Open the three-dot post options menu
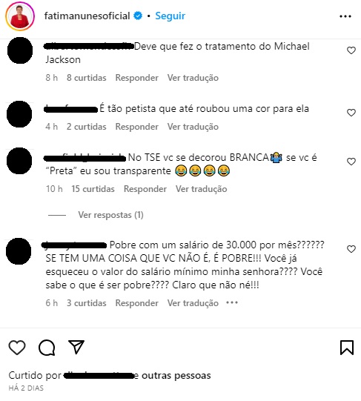 [345, 16]
